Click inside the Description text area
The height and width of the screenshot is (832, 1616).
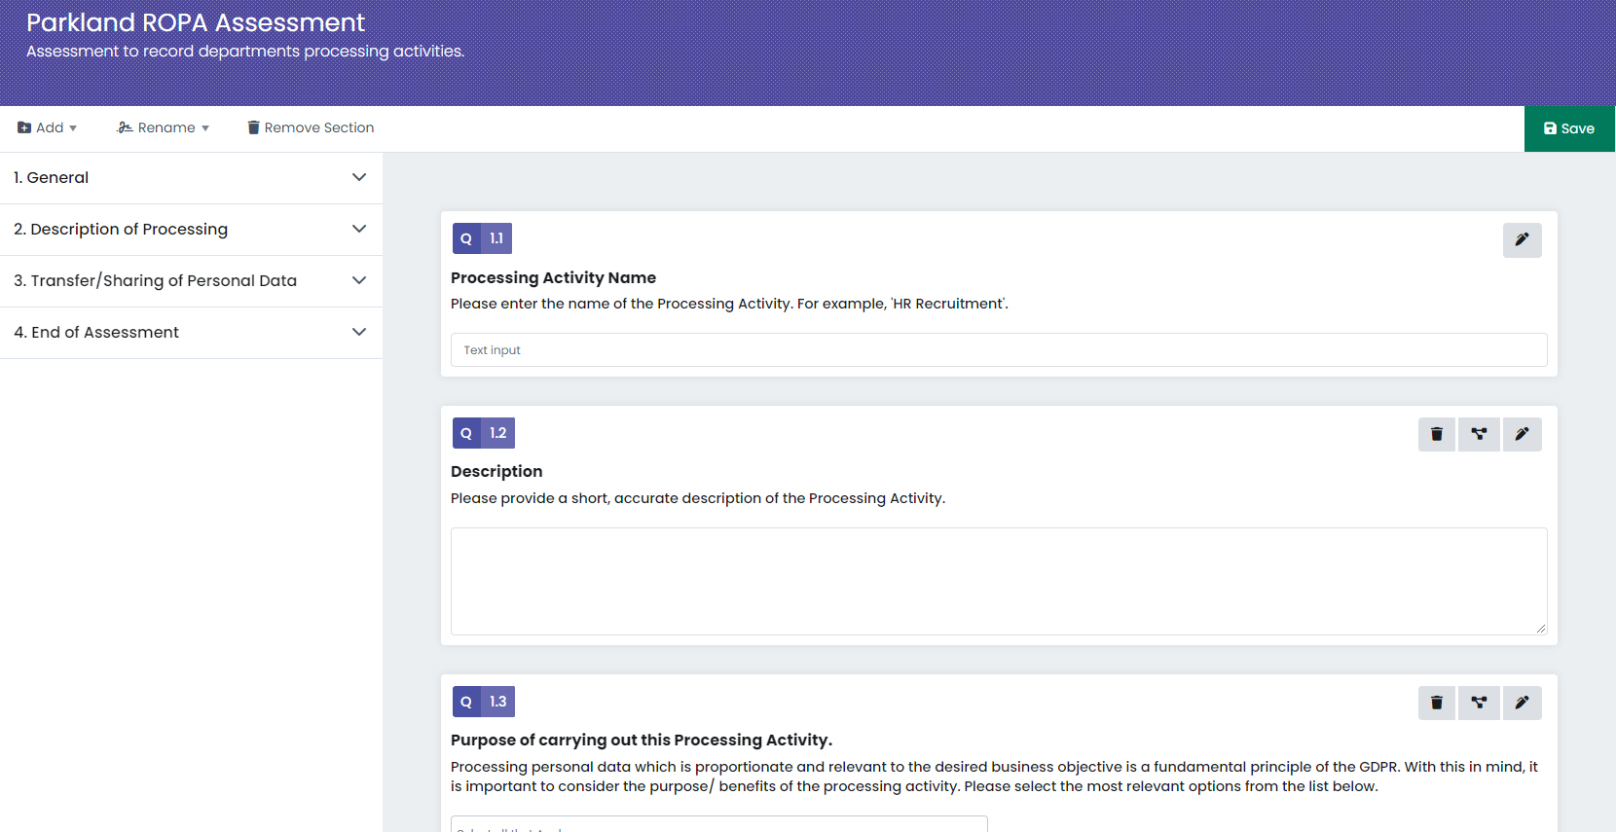pyautogui.click(x=998, y=581)
